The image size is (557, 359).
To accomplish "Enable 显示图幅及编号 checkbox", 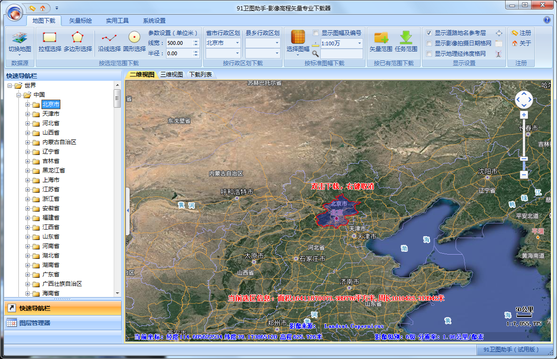I will click(316, 33).
